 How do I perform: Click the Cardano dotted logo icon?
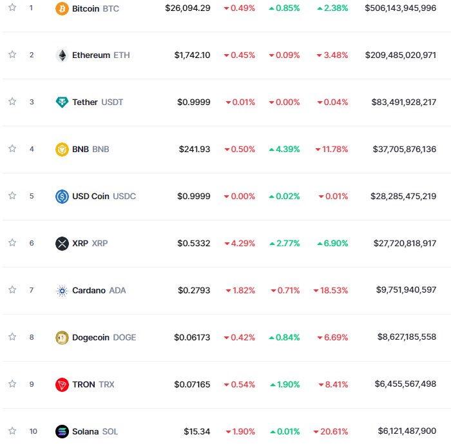62,291
